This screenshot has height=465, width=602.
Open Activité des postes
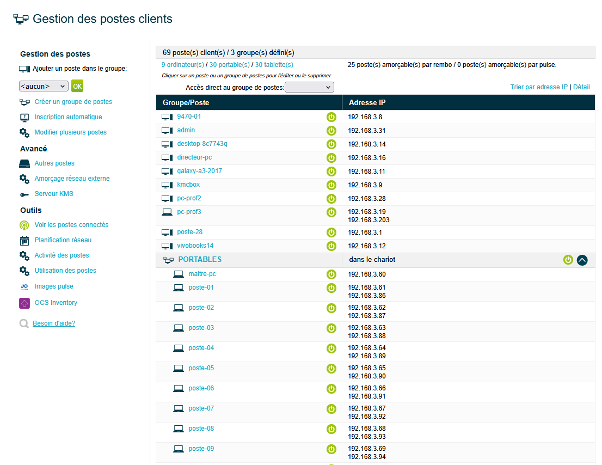[x=62, y=255]
